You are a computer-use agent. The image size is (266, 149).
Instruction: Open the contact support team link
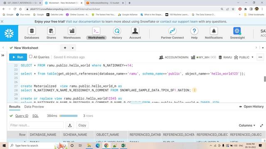tap(179, 22)
